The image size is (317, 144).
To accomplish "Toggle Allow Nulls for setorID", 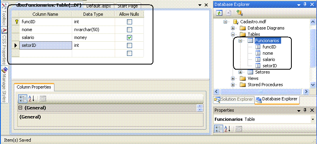I will tap(129, 45).
